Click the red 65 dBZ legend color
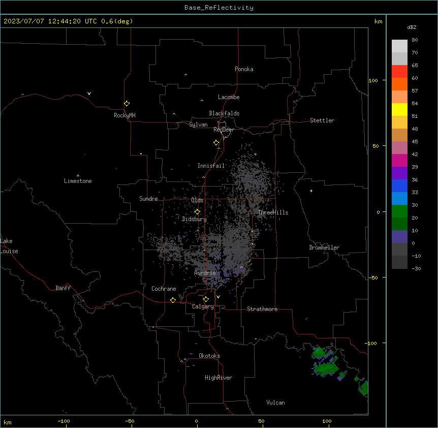 [x=399, y=71]
